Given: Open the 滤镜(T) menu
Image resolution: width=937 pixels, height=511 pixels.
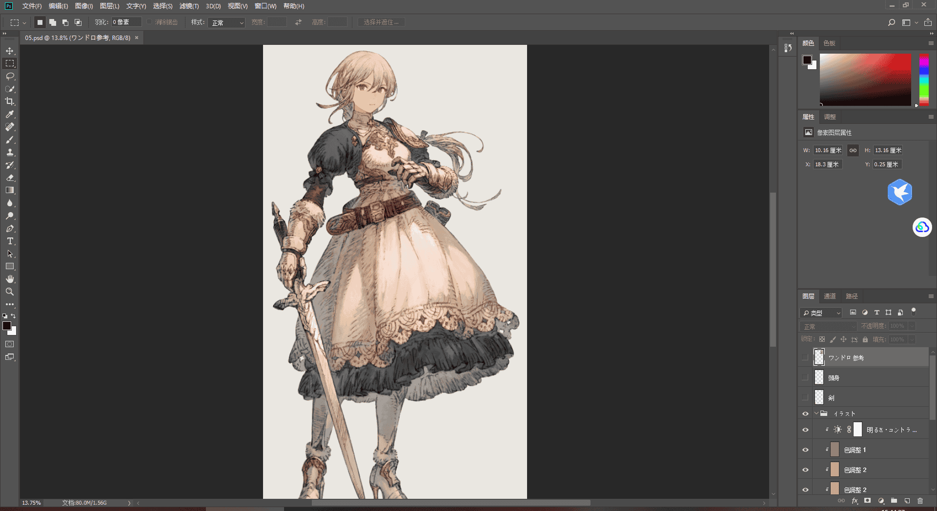Looking at the screenshot, I should (189, 6).
